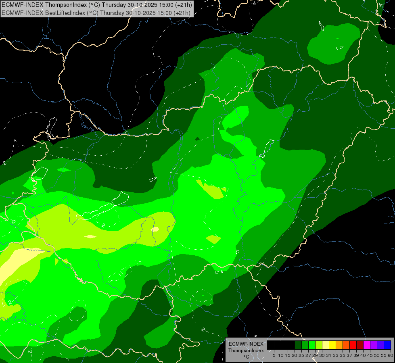Screen dimensions: 395x363
Task: Click the medium green 25-27 legend swatch
Action: coord(305,345)
